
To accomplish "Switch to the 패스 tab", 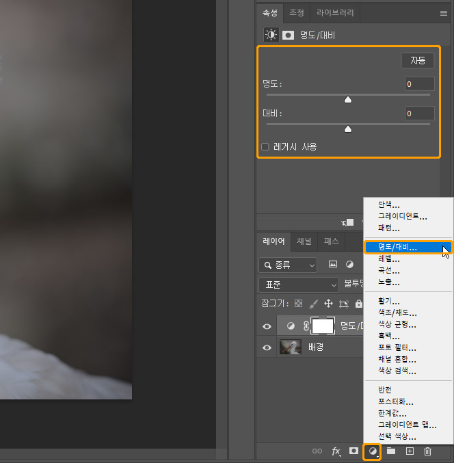I will click(331, 241).
